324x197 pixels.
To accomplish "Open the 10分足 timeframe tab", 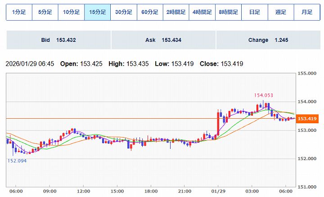I will (71, 12).
